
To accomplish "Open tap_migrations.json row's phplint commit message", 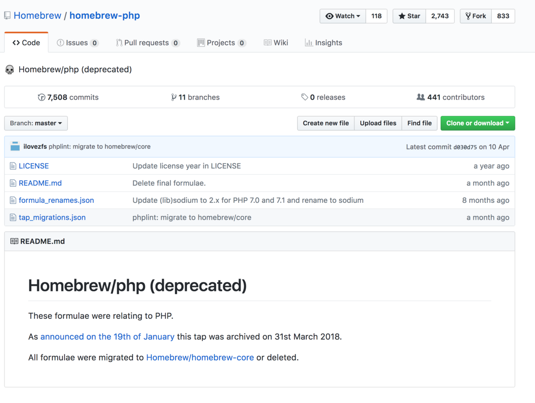I will pos(192,218).
